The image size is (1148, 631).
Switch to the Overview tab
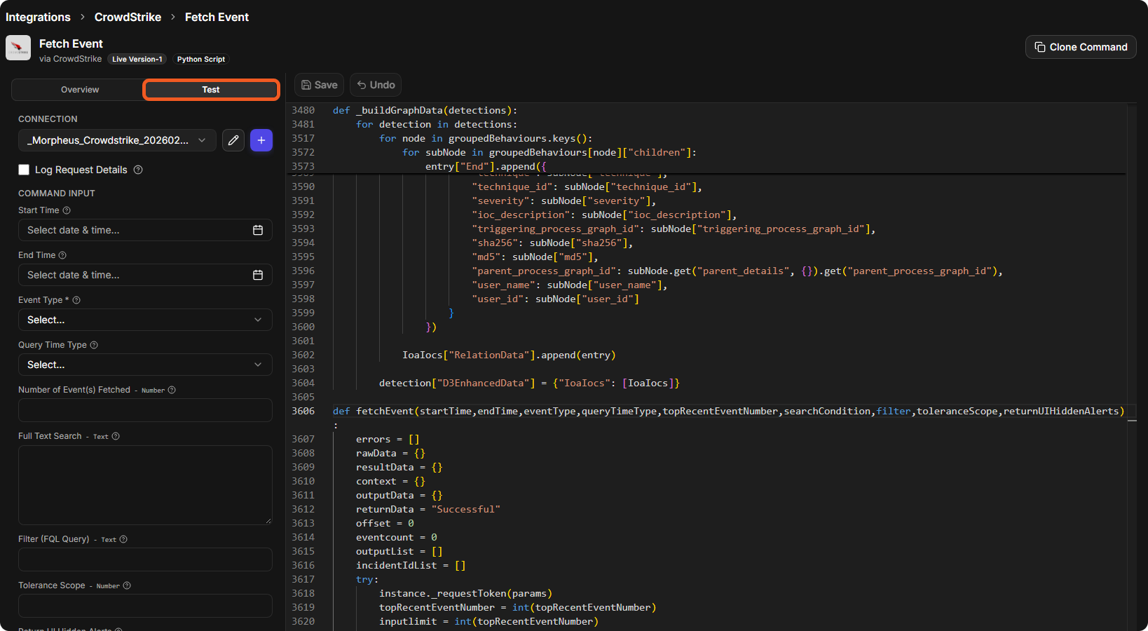coord(80,90)
